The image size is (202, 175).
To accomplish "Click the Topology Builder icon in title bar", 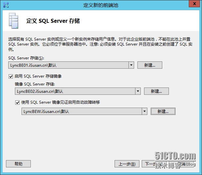I will [x=6, y=5].
